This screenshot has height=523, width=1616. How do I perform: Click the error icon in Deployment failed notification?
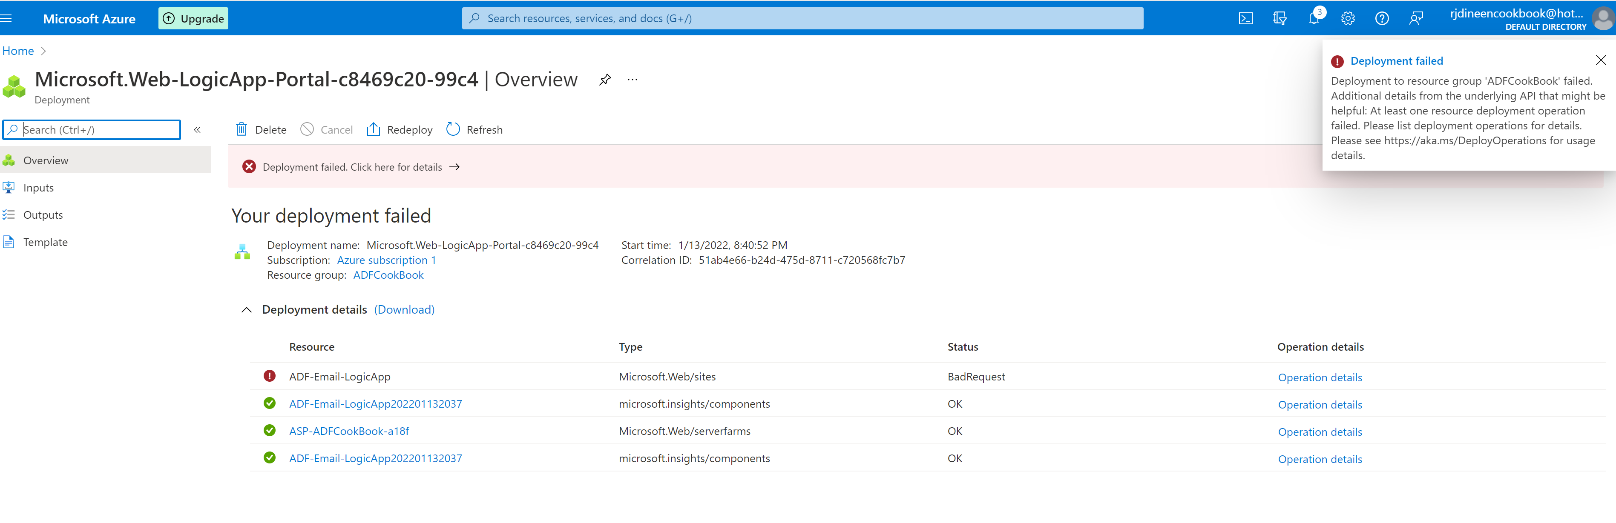(1337, 61)
